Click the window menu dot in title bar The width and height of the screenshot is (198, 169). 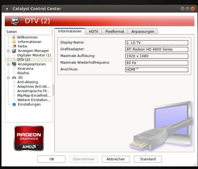[x=7, y=9]
